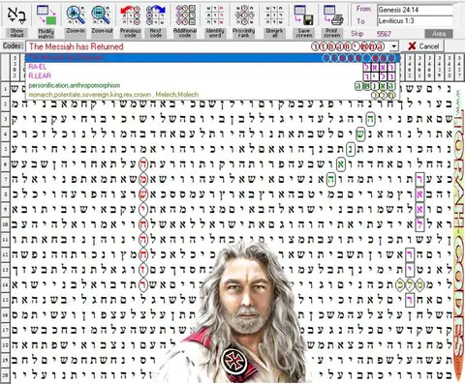Click the From field showing Genesis 24:14
The image size is (465, 384).
(415, 10)
